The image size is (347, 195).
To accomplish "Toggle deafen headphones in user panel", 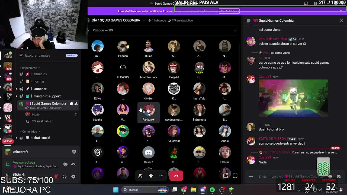I will point(65,177).
